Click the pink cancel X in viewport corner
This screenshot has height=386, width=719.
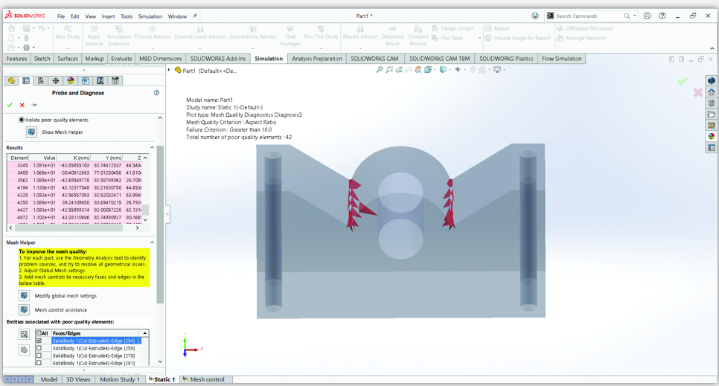coord(698,93)
